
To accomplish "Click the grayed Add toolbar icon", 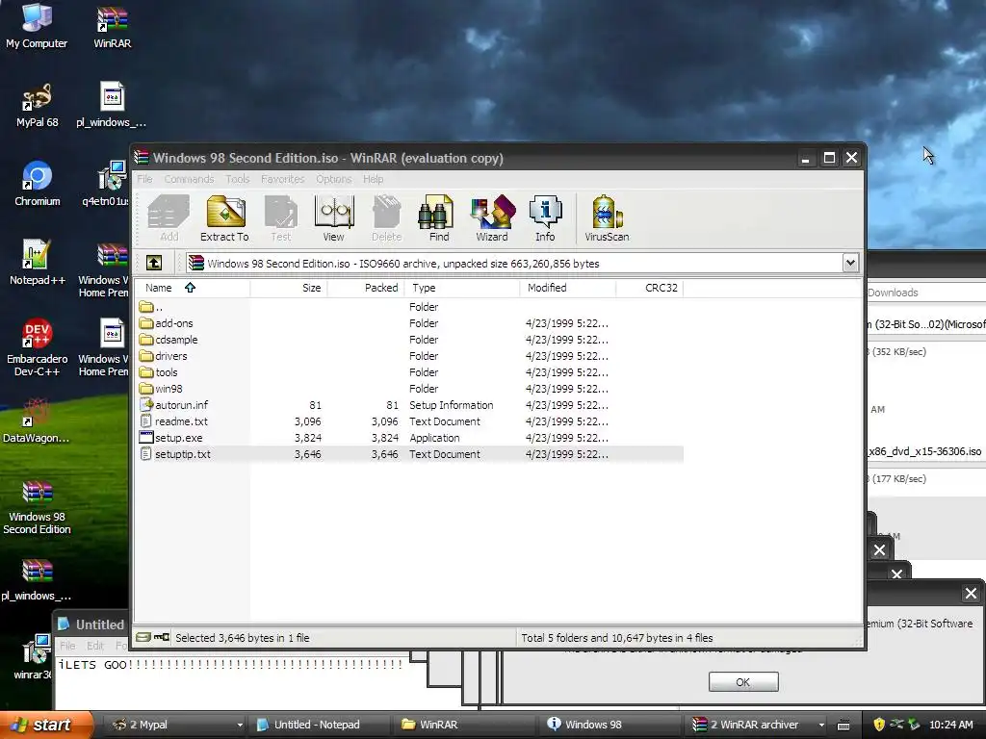I will tap(169, 218).
